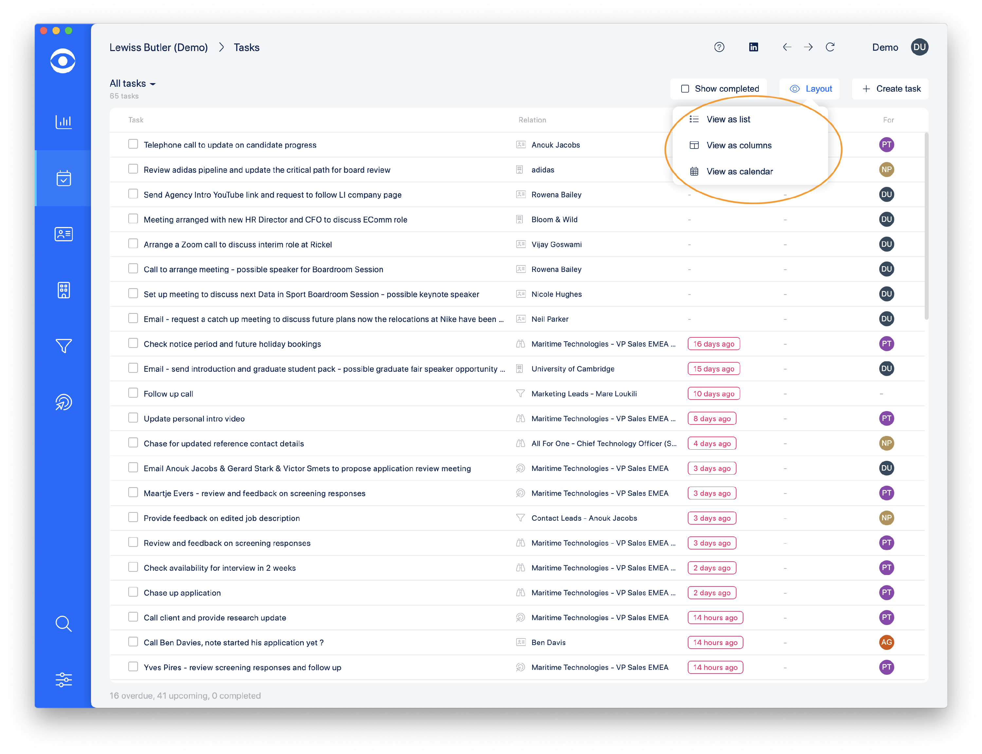982x754 pixels.
Task: Open the dashboard chart icon in sidebar
Action: [63, 122]
